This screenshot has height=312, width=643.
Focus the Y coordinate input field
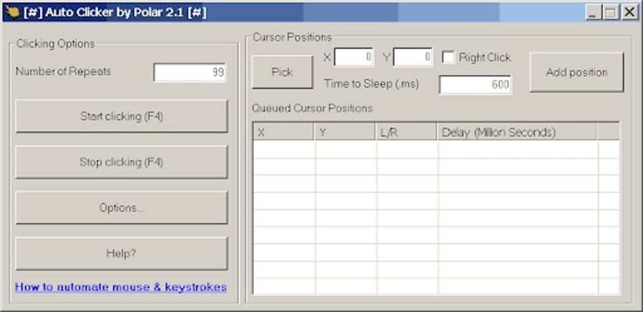412,58
